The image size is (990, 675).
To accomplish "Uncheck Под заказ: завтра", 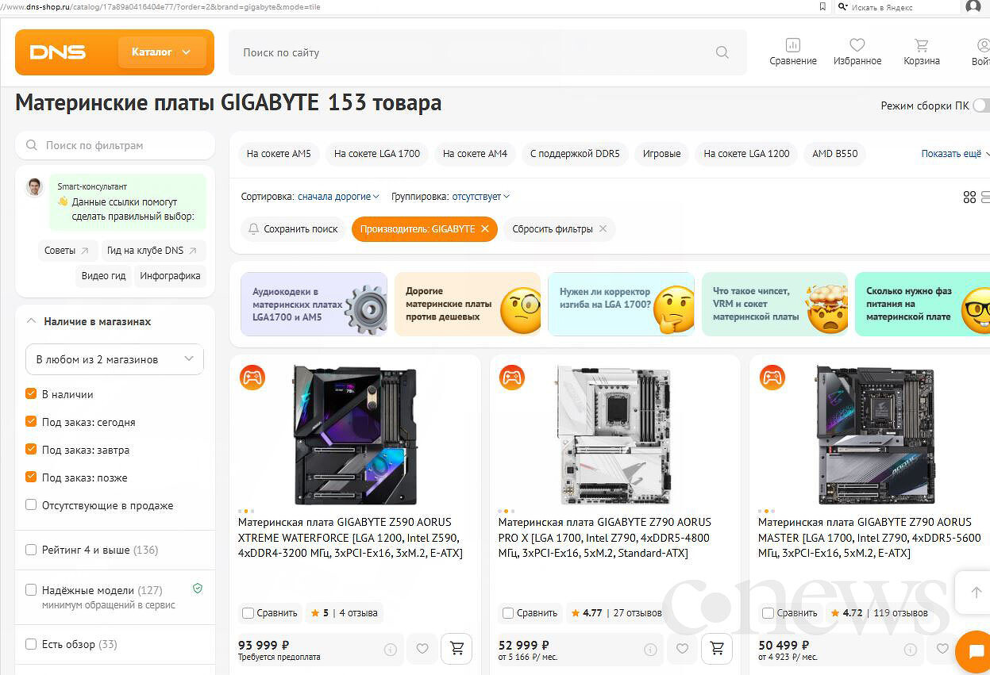I will [x=31, y=450].
